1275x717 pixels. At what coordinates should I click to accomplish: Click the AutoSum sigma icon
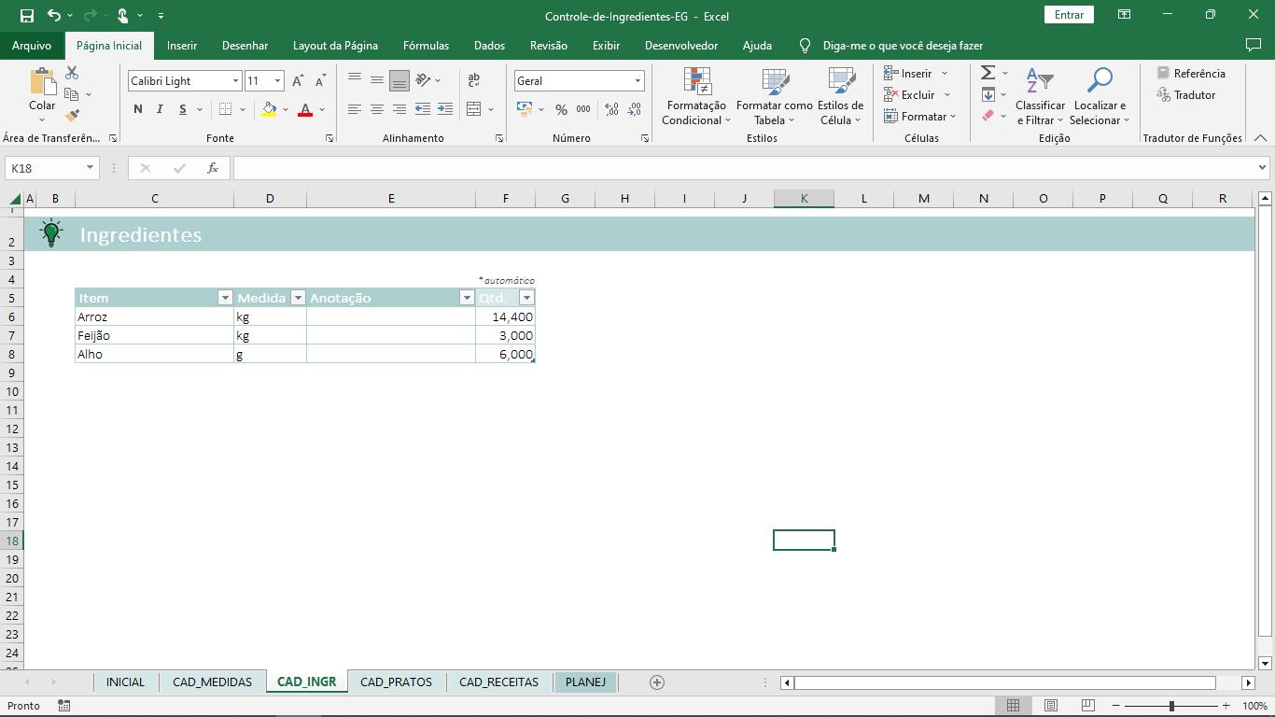[988, 73]
